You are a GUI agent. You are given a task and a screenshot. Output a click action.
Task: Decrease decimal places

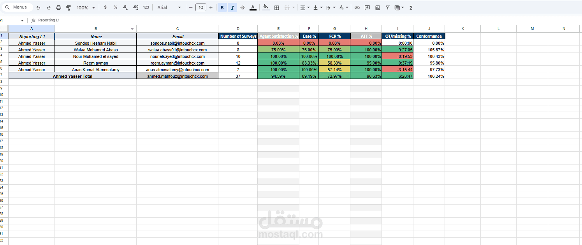click(x=125, y=7)
